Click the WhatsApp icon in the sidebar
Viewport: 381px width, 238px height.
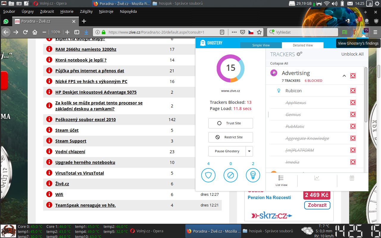coord(6,22)
